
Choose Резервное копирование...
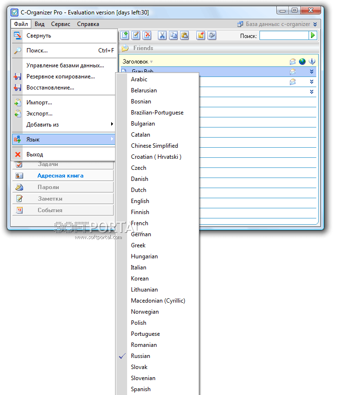[x=64, y=76]
